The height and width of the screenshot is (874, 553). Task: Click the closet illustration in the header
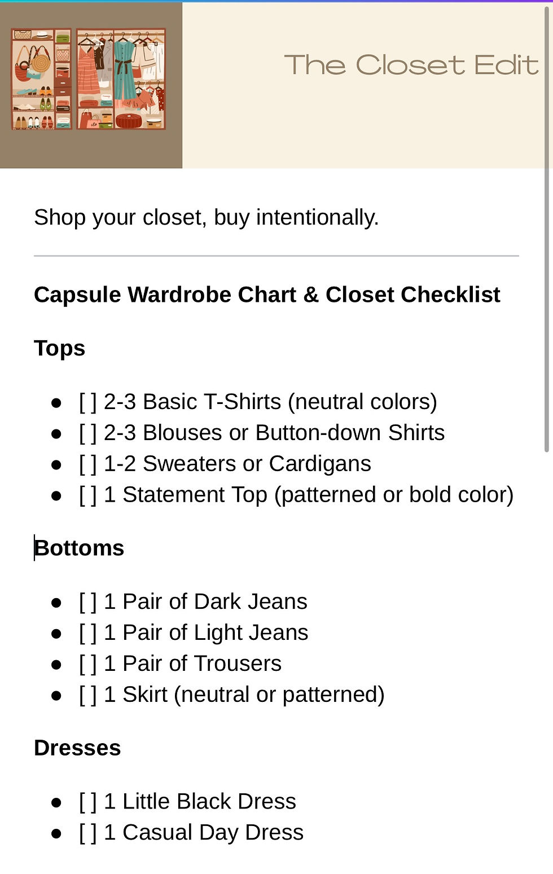[89, 80]
